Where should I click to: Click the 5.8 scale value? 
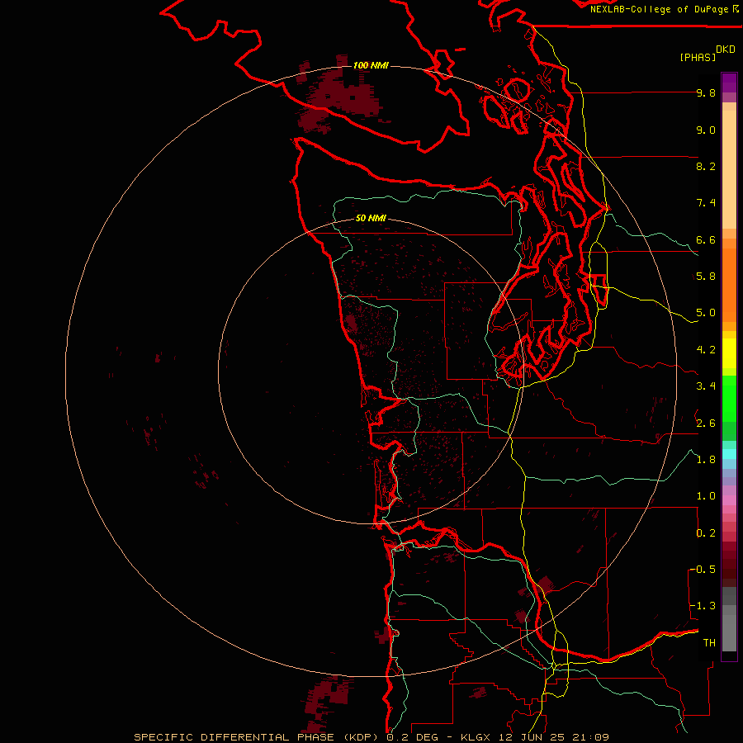(706, 277)
